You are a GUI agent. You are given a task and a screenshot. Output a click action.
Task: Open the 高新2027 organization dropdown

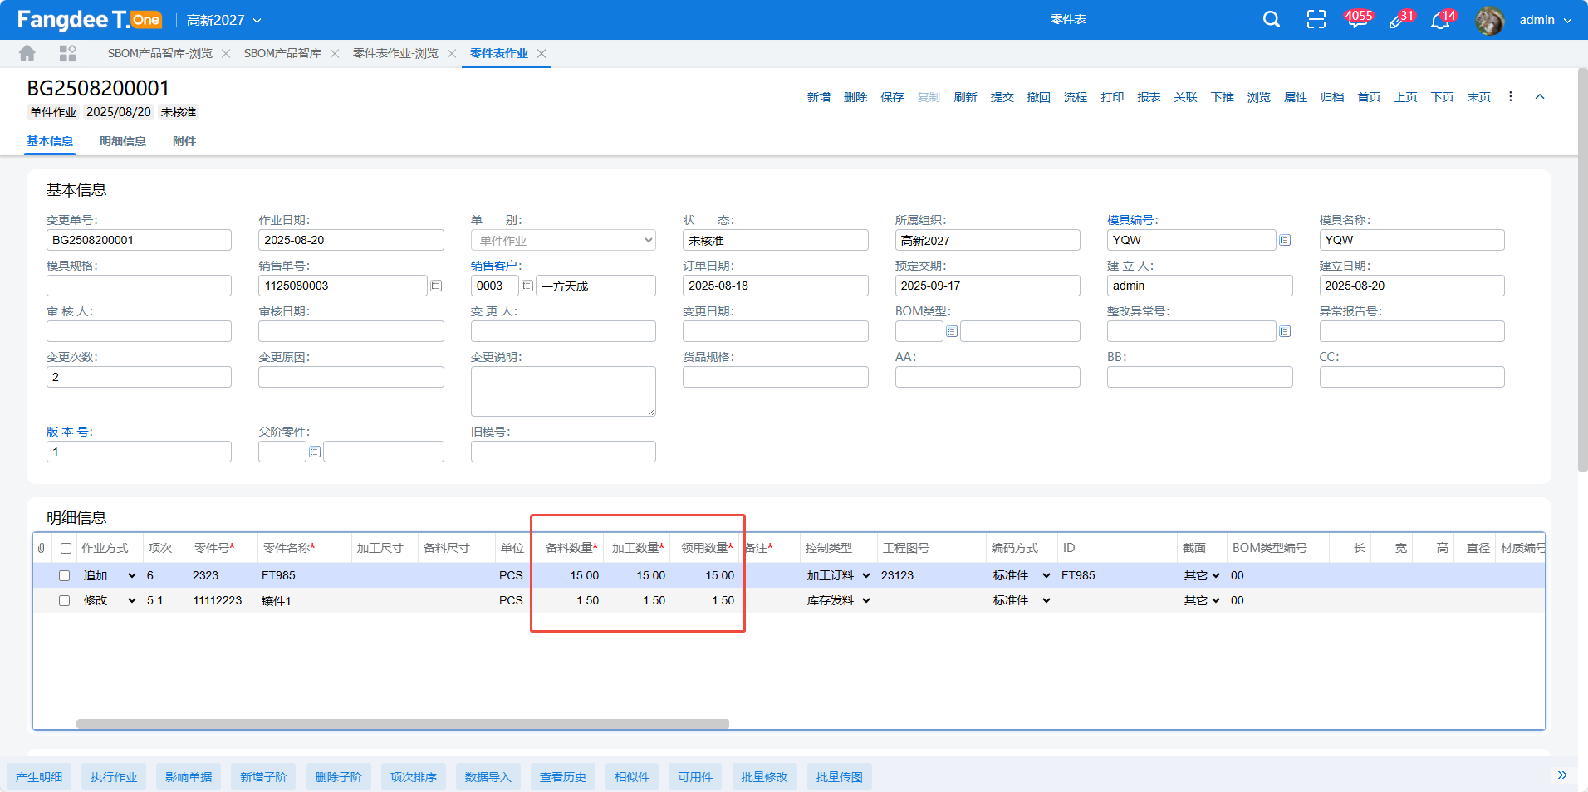pos(223,20)
